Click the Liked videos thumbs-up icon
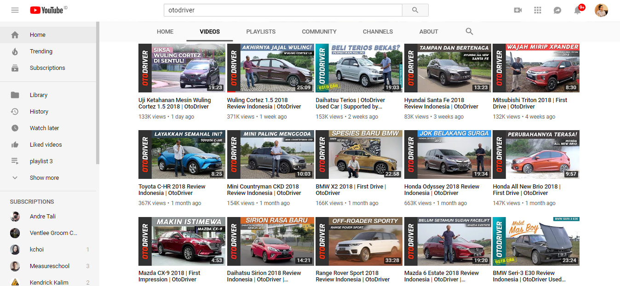This screenshot has width=620, height=286. 15,145
